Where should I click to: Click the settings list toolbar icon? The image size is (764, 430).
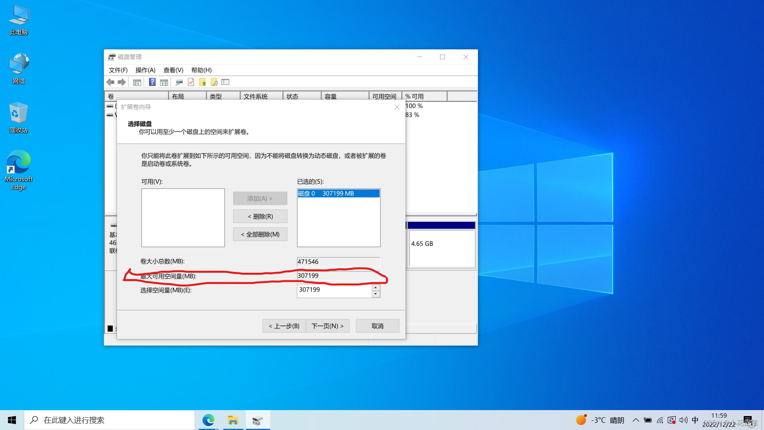pyautogui.click(x=226, y=82)
